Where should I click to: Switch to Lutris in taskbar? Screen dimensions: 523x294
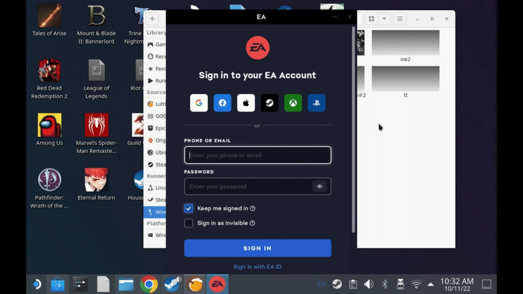coord(195,284)
